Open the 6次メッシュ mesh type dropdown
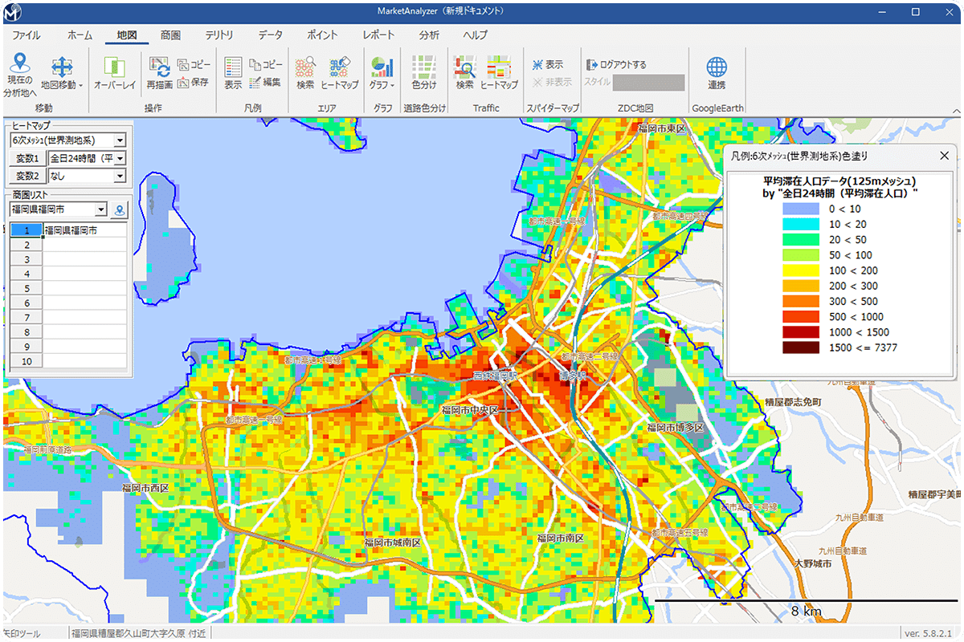Screen dimensions: 964x642 (x=120, y=140)
